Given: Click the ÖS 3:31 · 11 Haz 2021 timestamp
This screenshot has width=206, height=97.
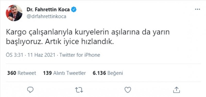Looking at the screenshot, I should point(30,55).
